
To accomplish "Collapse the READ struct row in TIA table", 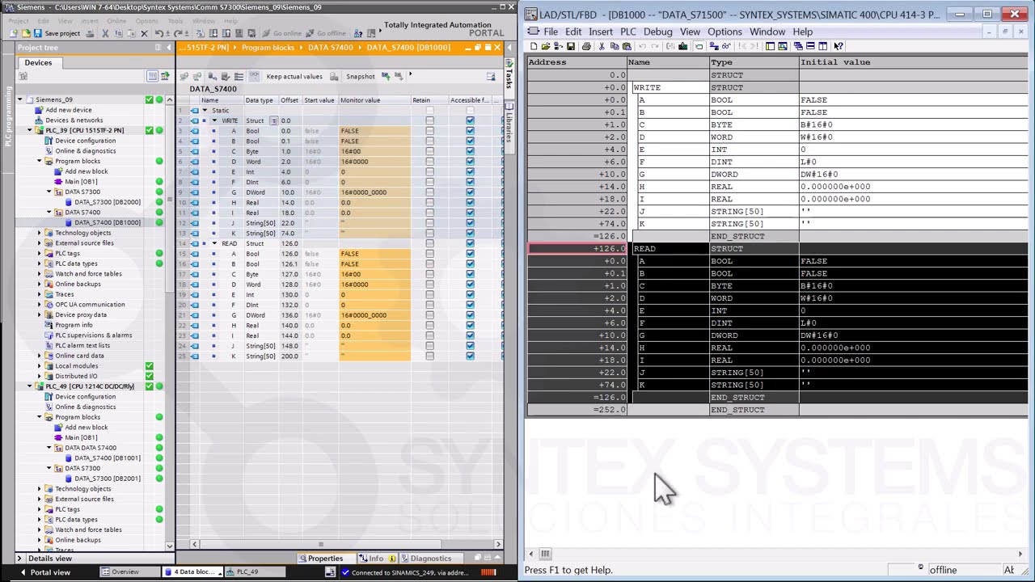I will [214, 243].
